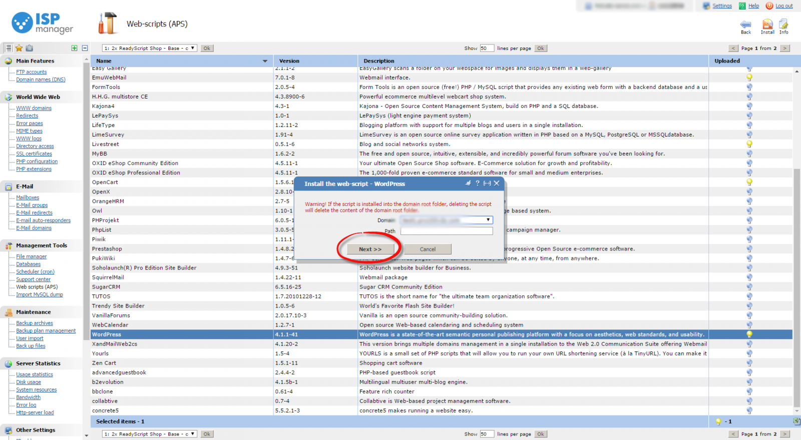Click the Log out power icon
801x440 pixels.
(x=769, y=6)
